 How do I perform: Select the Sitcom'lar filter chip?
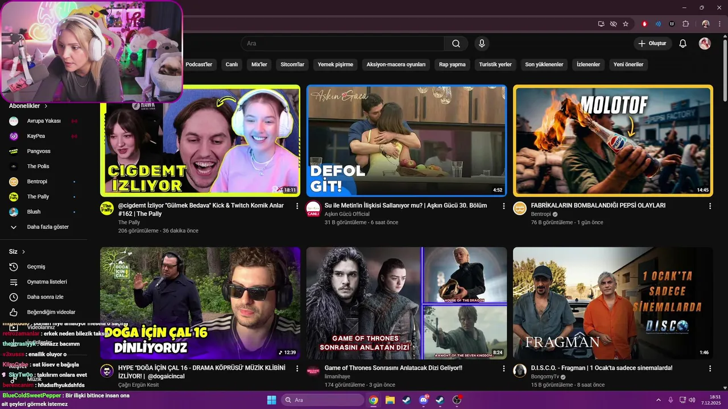[292, 64]
